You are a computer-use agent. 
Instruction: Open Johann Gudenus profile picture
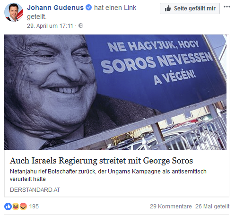tap(14, 12)
